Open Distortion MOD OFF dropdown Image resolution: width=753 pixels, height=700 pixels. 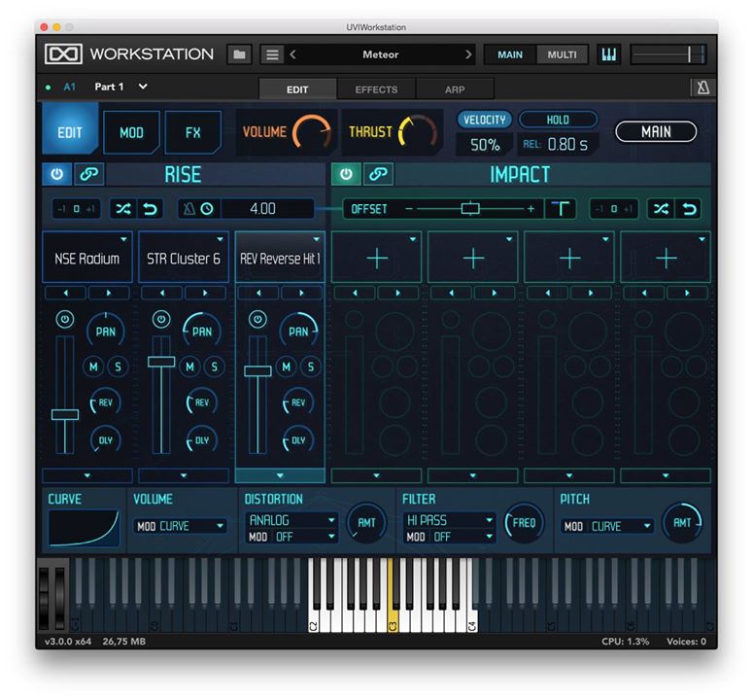click(291, 537)
